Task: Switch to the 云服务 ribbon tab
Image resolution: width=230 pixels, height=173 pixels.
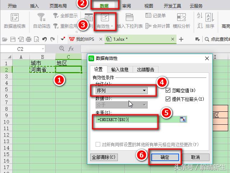Action: 196,6
